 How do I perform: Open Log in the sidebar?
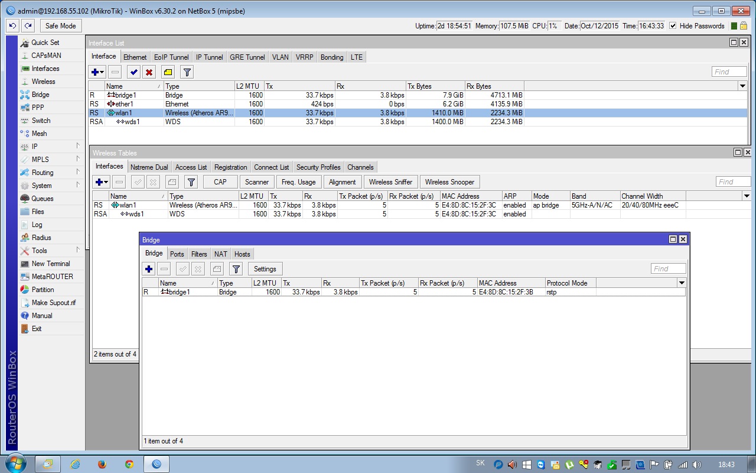click(37, 225)
